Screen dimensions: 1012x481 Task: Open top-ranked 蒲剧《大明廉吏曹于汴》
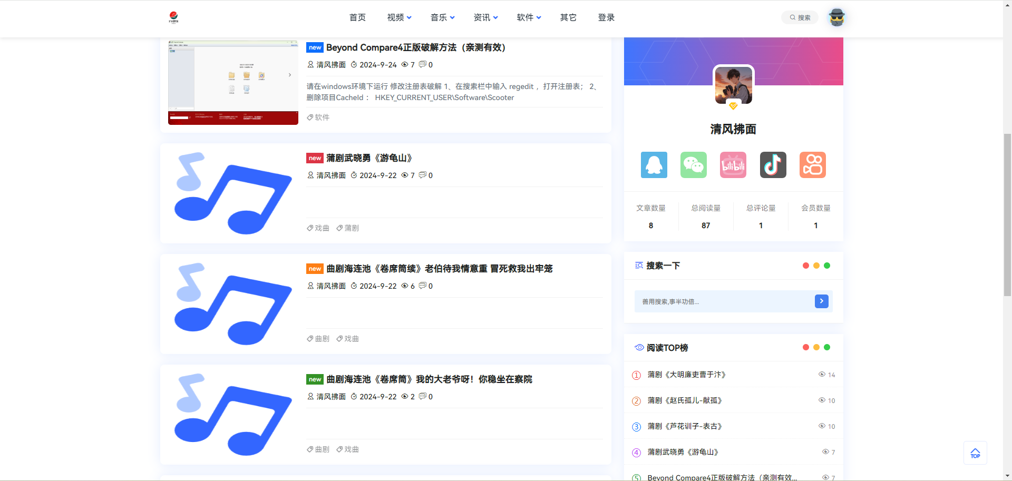click(x=687, y=375)
